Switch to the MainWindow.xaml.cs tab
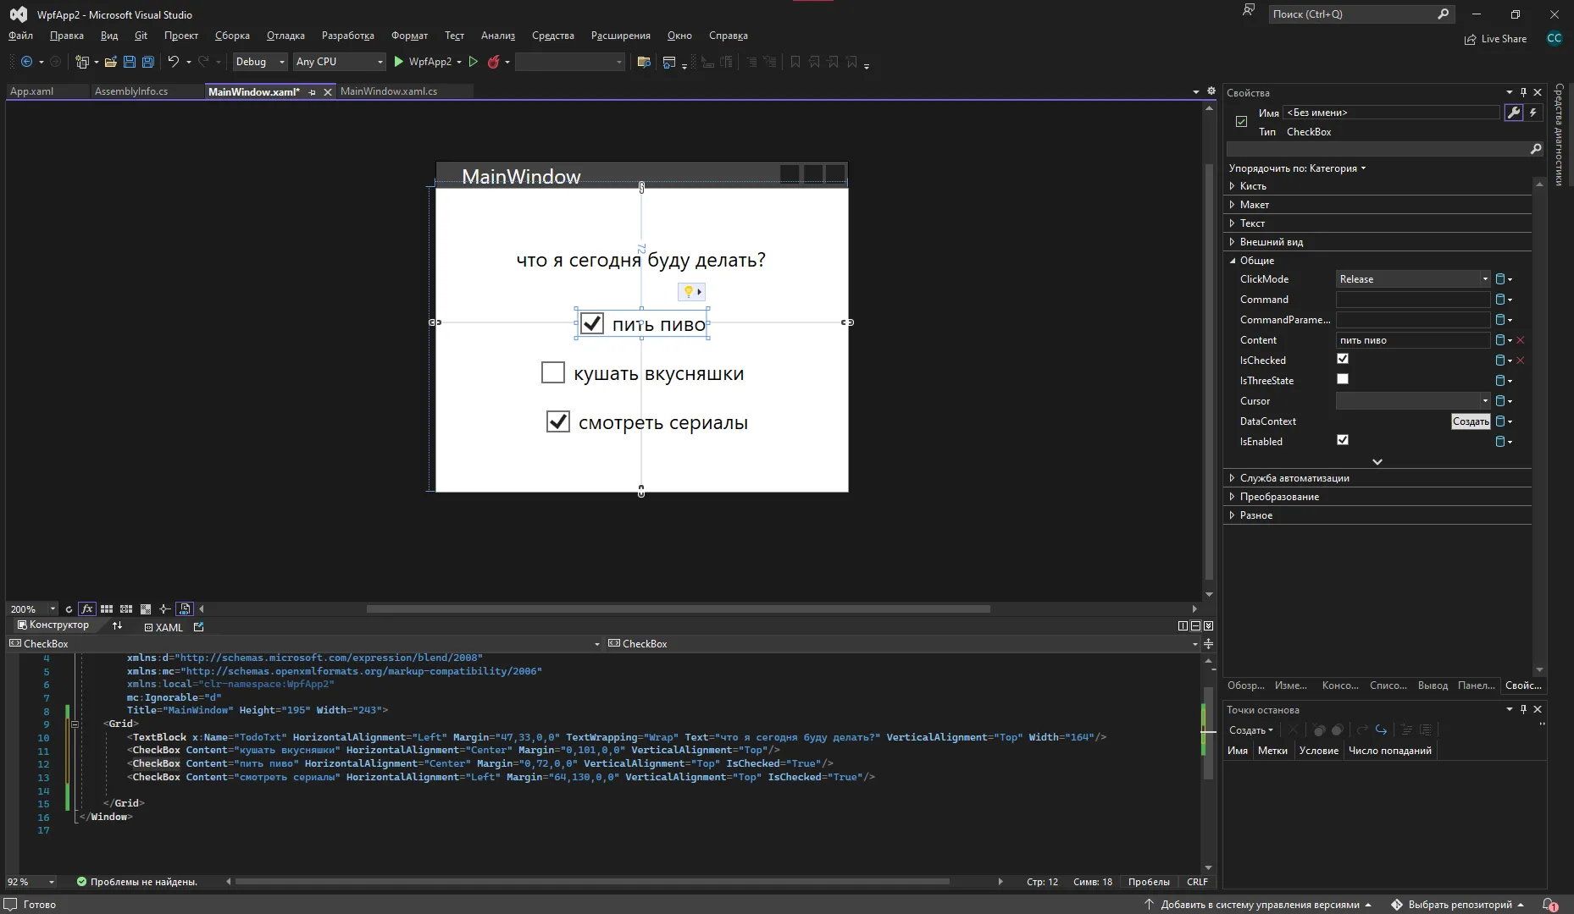 (x=389, y=91)
